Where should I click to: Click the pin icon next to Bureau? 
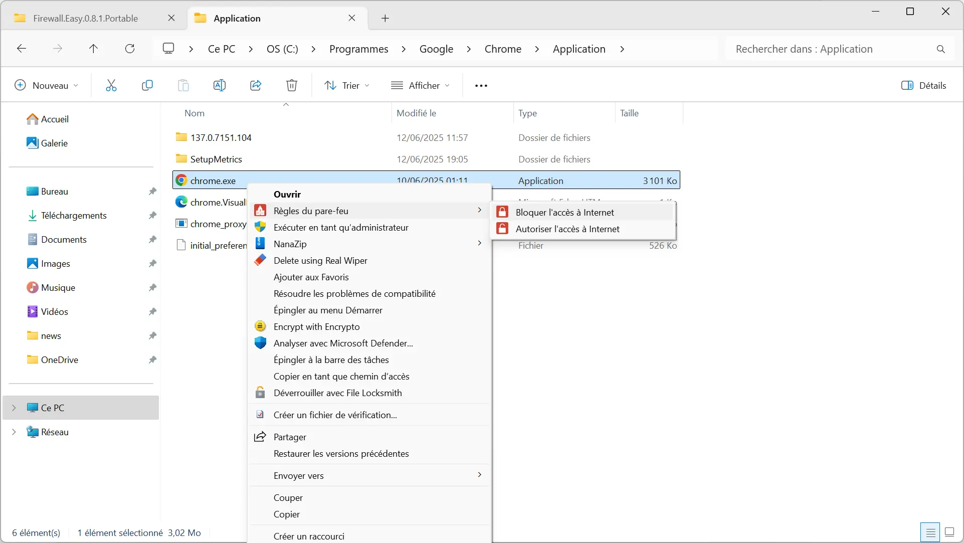pos(152,191)
